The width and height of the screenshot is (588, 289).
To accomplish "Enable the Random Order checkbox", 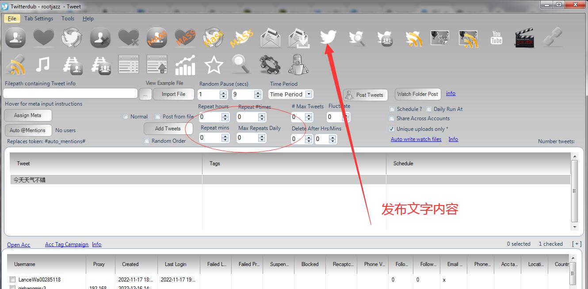I will (x=147, y=141).
